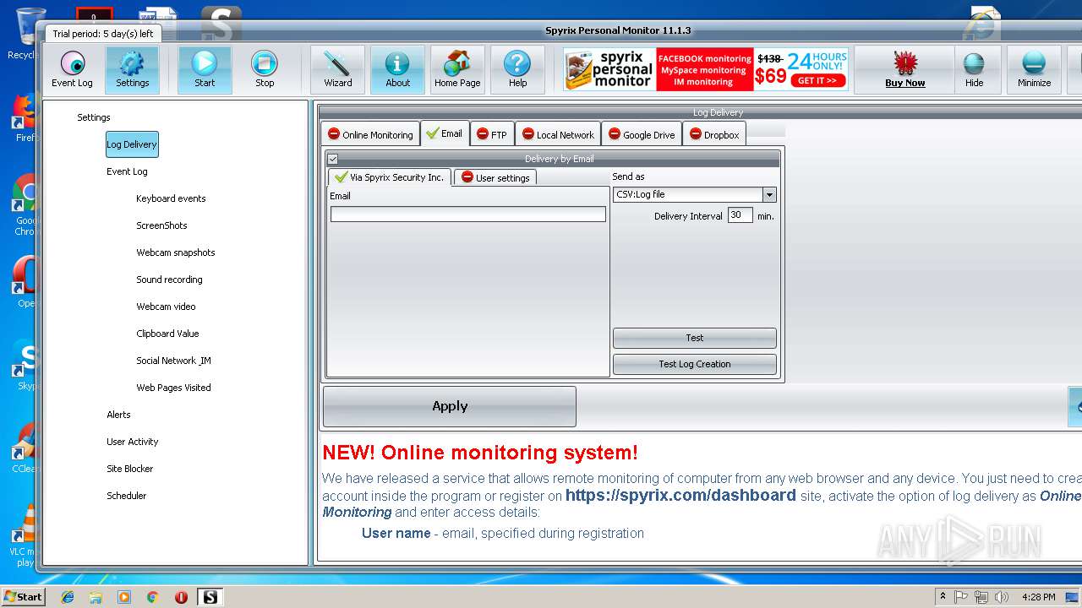The width and height of the screenshot is (1082, 608).
Task: Click the Buy Now button
Action: click(904, 69)
